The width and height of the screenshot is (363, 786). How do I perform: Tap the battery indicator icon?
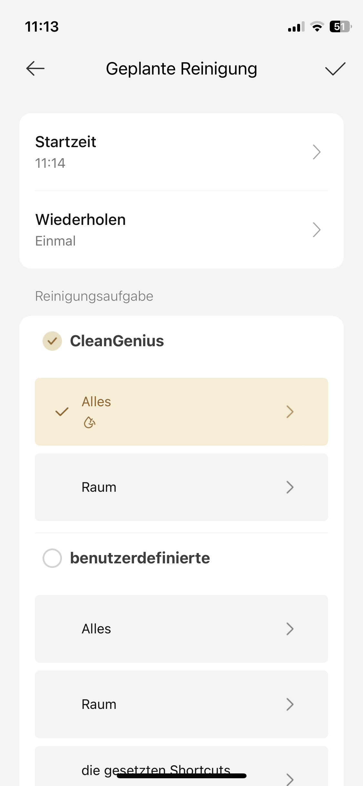point(340,27)
